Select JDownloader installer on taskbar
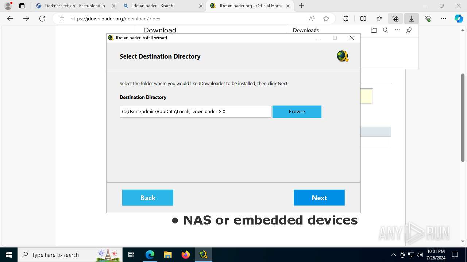 click(203, 255)
